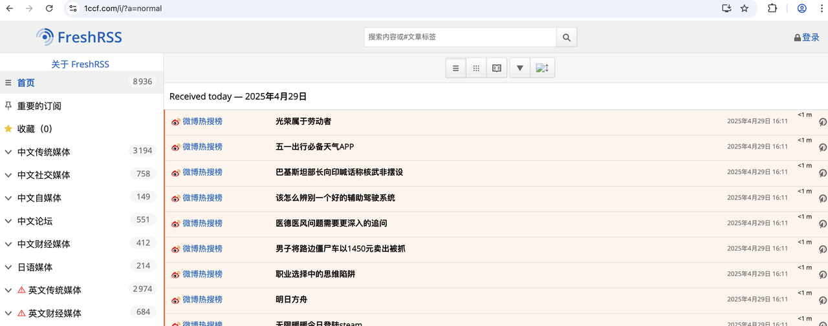
Task: Switch to normal list view icon
Action: pos(455,68)
